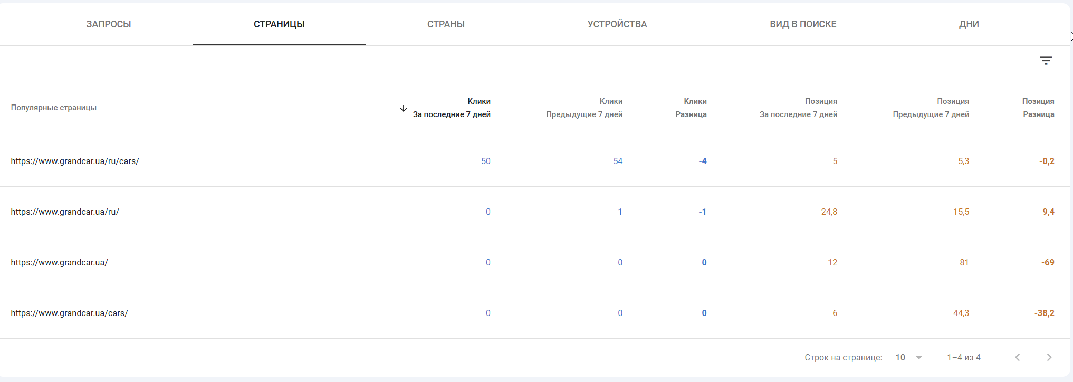
Task: Select the https://www.grandcar.ua/ homepage row
Action: coord(59,263)
